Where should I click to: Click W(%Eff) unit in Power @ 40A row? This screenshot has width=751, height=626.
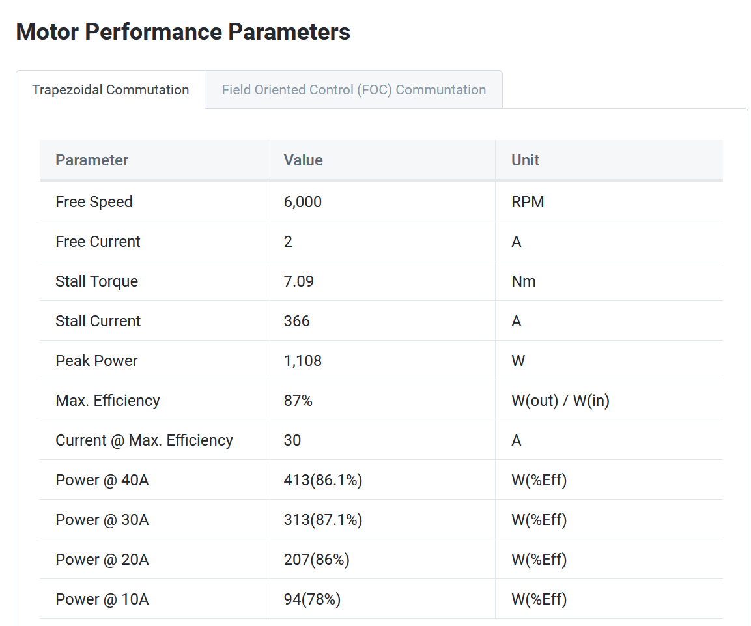pos(539,480)
